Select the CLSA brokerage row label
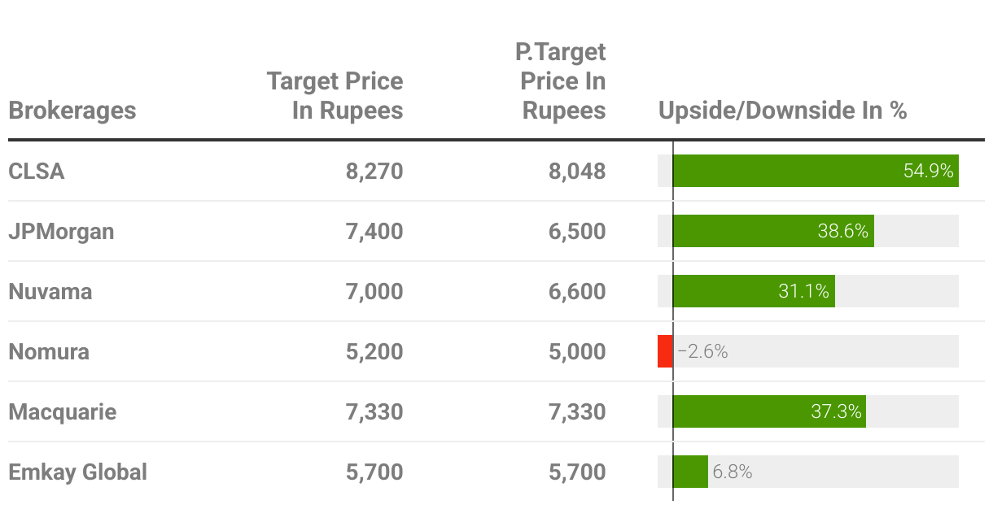This screenshot has width=993, height=509. [x=37, y=172]
